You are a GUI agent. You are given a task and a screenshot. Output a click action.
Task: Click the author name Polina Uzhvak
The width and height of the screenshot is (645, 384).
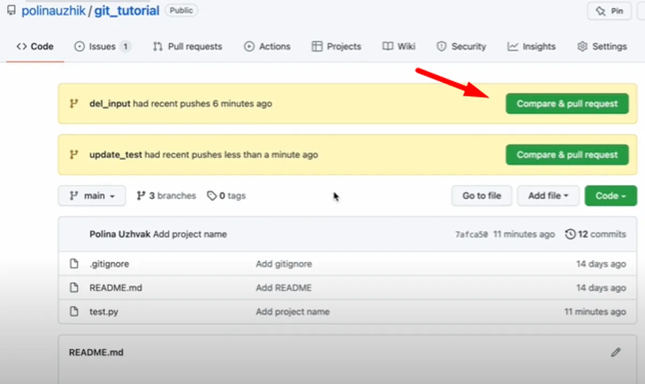[120, 234]
